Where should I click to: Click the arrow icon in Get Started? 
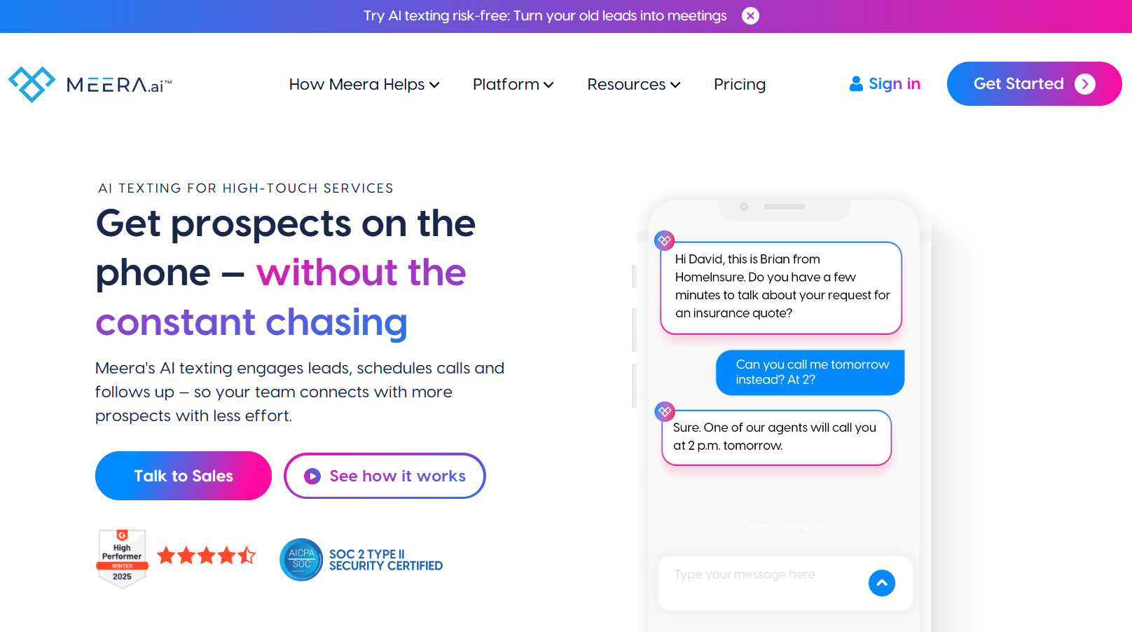pos(1084,84)
